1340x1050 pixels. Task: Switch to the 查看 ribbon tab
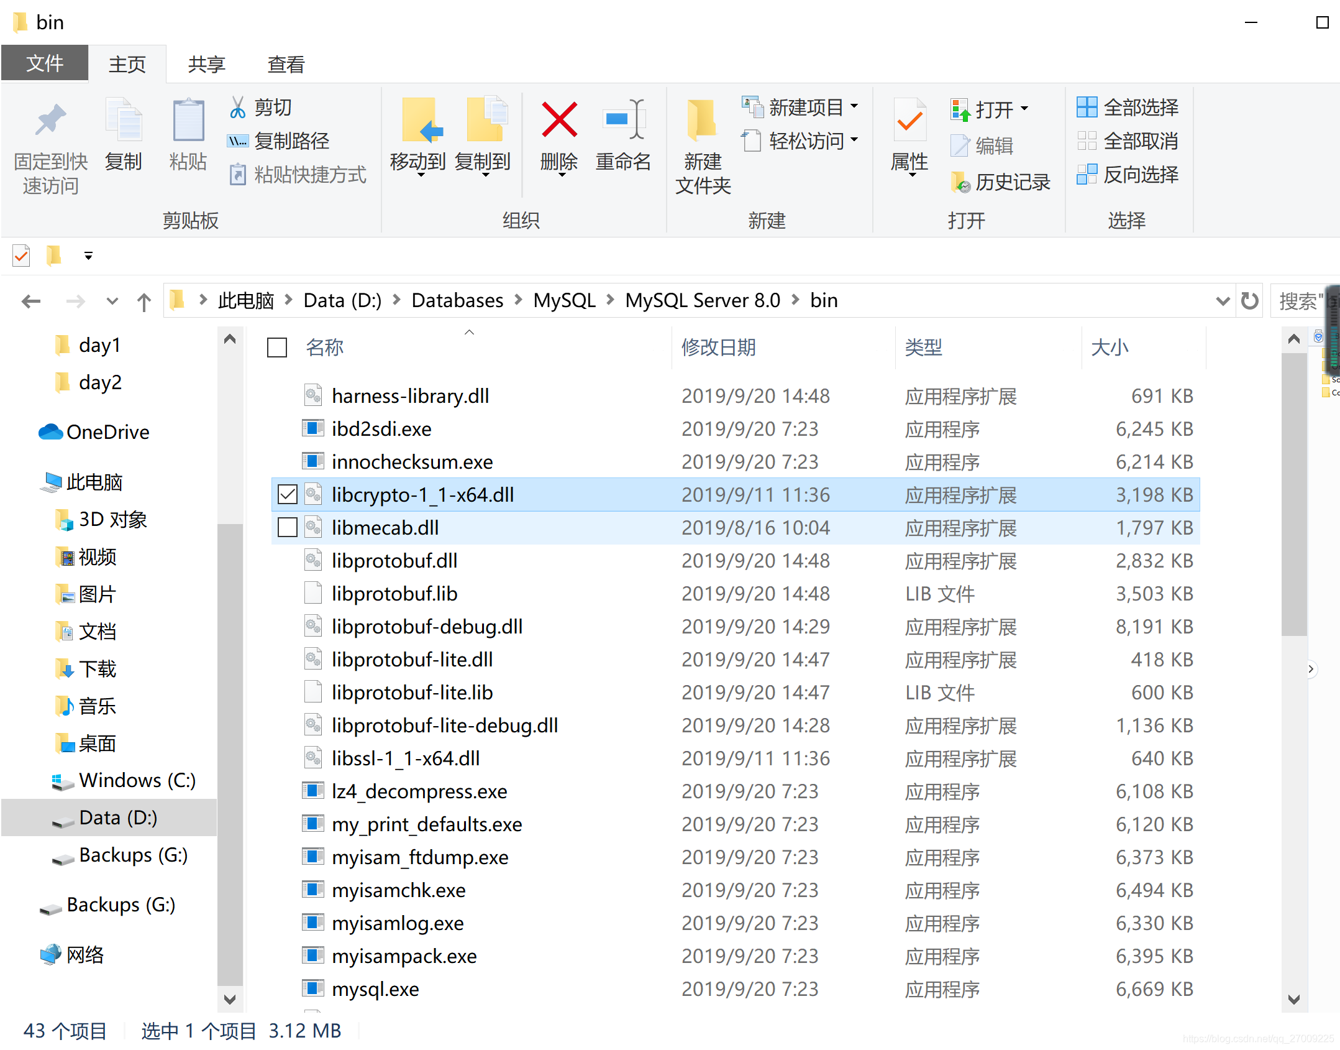(x=286, y=64)
